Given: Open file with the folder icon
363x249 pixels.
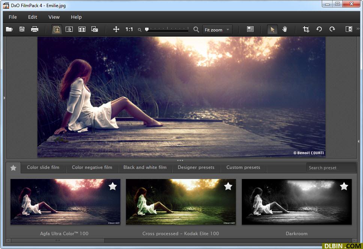Looking at the screenshot, I should point(9,29).
